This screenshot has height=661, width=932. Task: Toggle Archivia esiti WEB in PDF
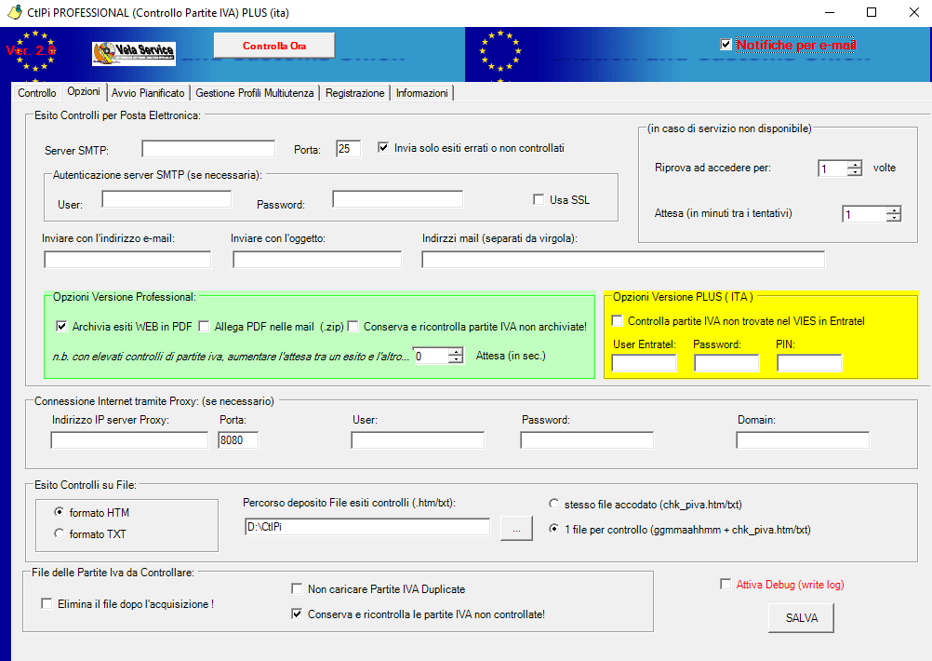pos(61,326)
